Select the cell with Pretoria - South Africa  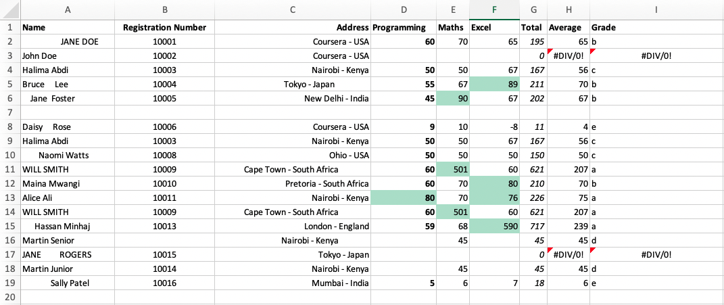[x=292, y=184]
